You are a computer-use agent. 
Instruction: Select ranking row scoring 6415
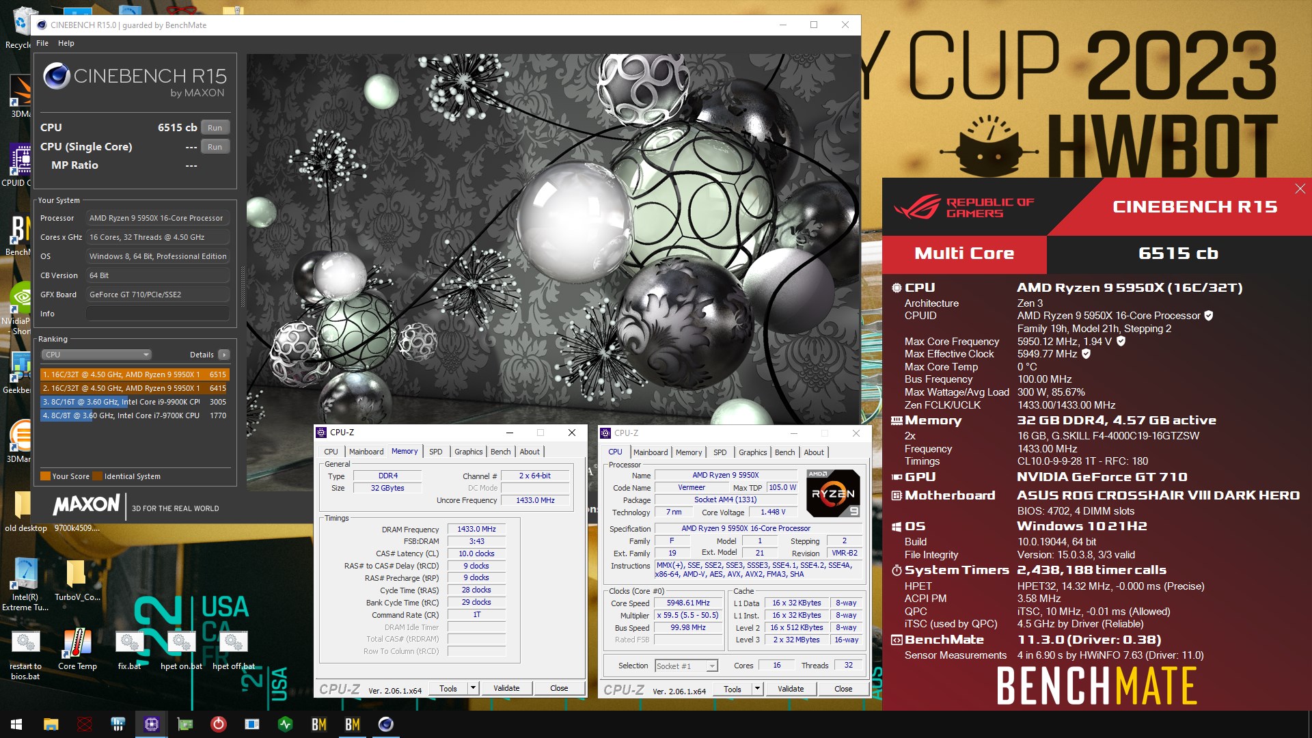click(x=135, y=388)
